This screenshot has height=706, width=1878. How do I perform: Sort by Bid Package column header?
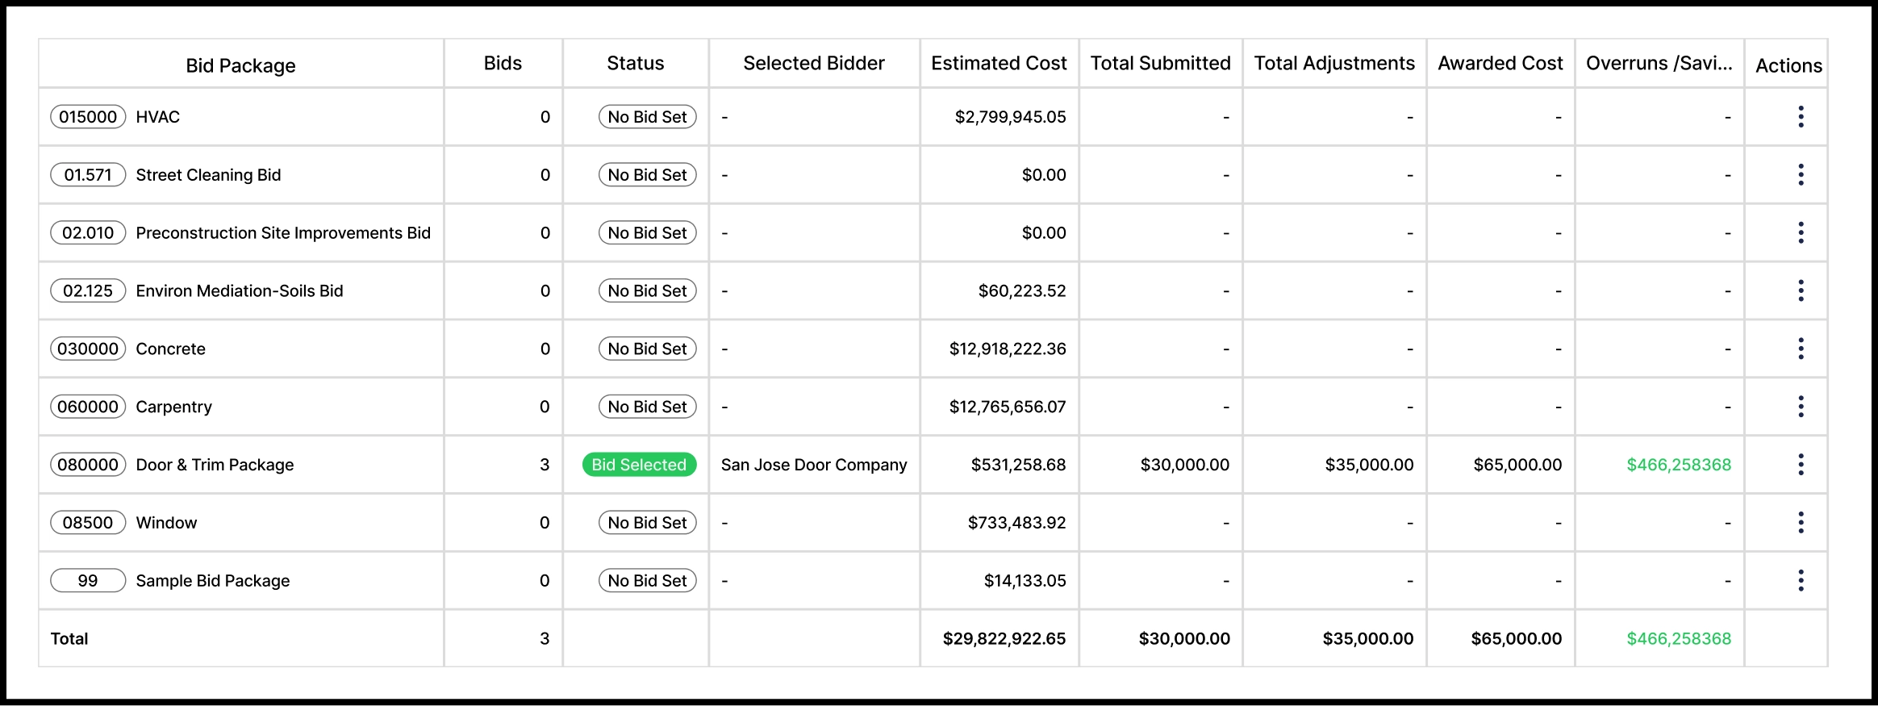pyautogui.click(x=240, y=65)
